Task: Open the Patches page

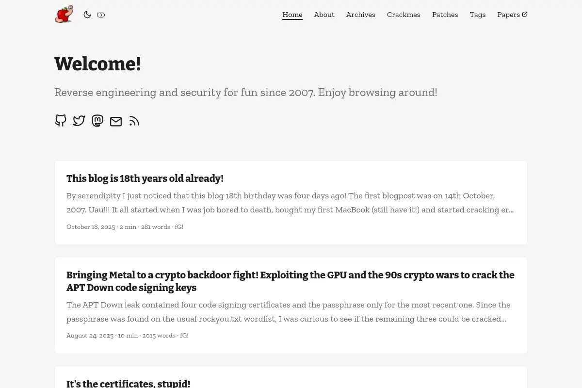Action: pos(445,15)
